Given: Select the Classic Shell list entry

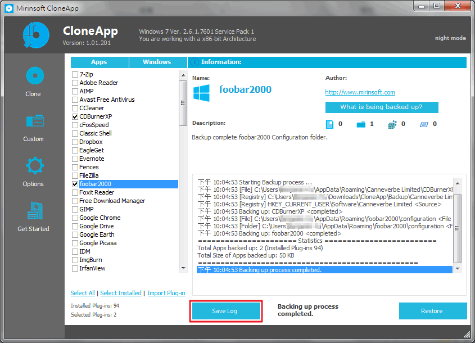Looking at the screenshot, I should [x=96, y=134].
